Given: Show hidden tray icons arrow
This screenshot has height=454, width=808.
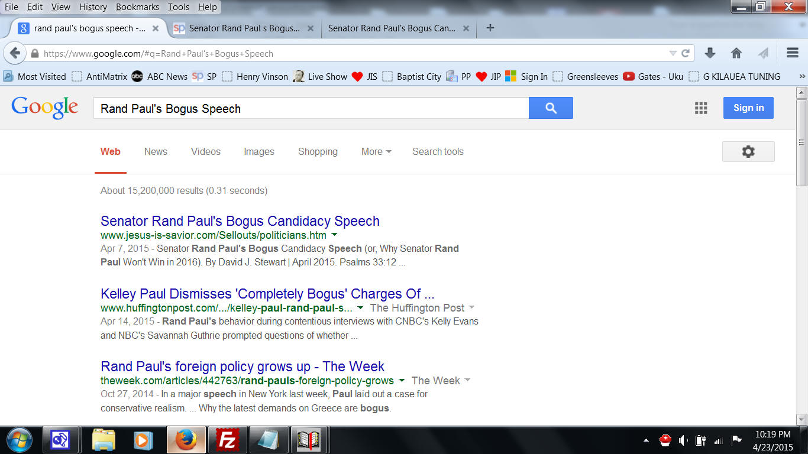Looking at the screenshot, I should pyautogui.click(x=646, y=440).
